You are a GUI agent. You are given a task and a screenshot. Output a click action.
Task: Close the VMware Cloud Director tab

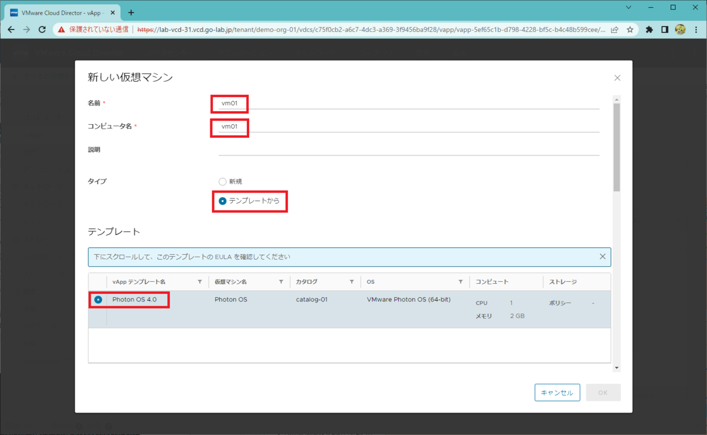[x=113, y=12]
